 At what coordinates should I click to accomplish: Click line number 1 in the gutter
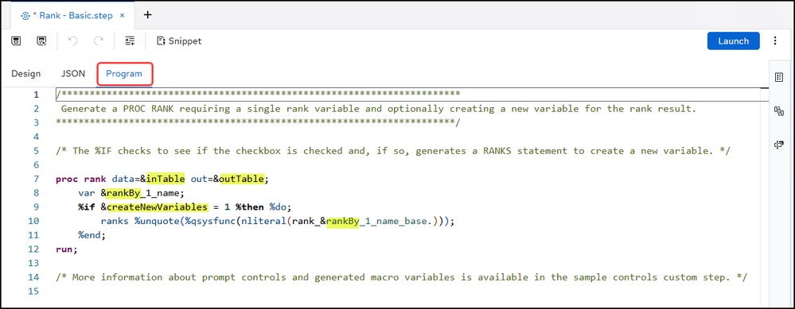click(x=36, y=95)
